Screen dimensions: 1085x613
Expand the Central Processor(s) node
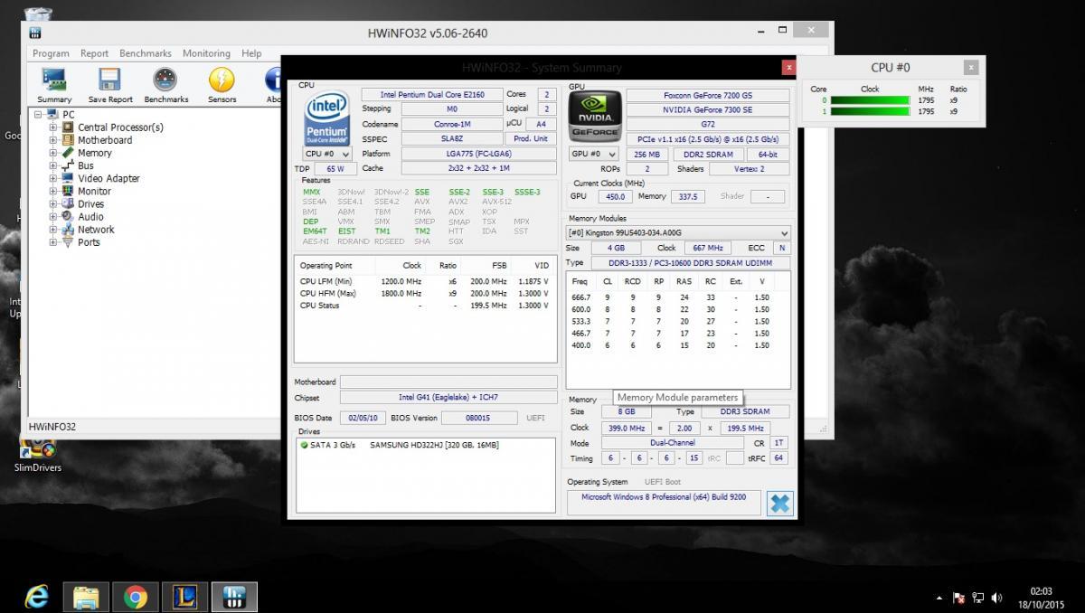pos(53,127)
